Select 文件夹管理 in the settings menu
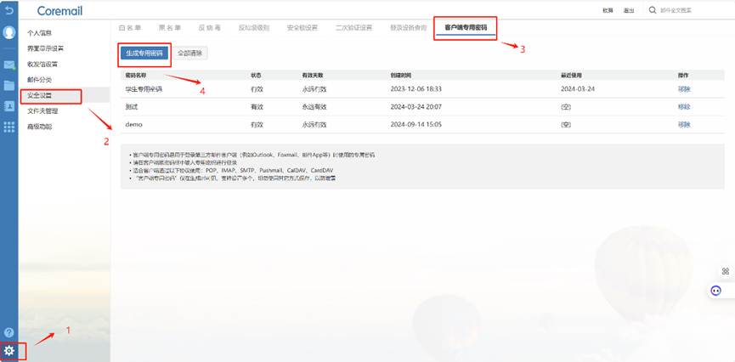The image size is (735, 362). (42, 110)
